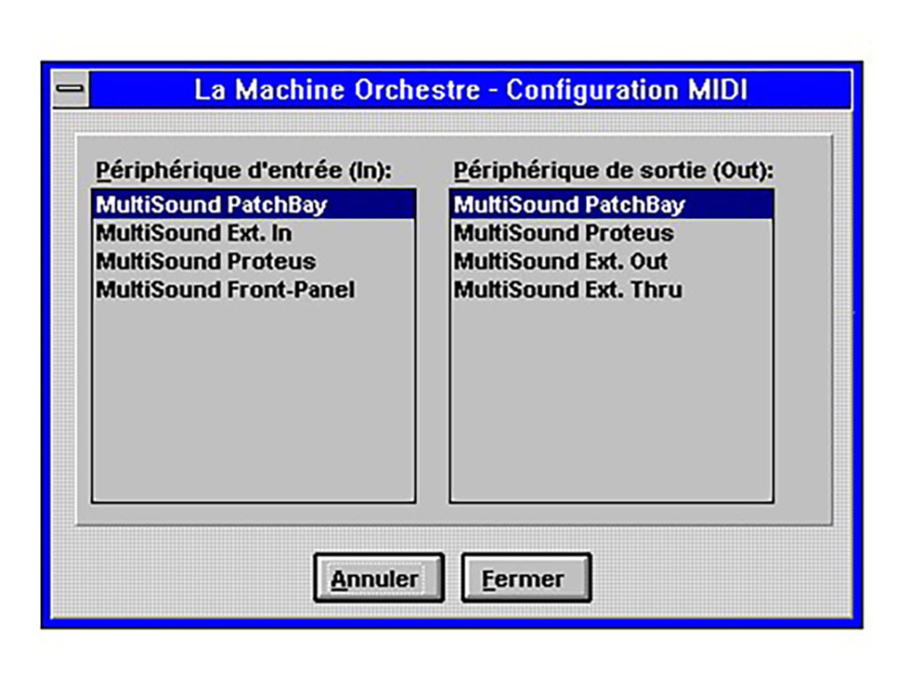The height and width of the screenshot is (688, 910).
Task: Click the Annuler button
Action: point(379,577)
